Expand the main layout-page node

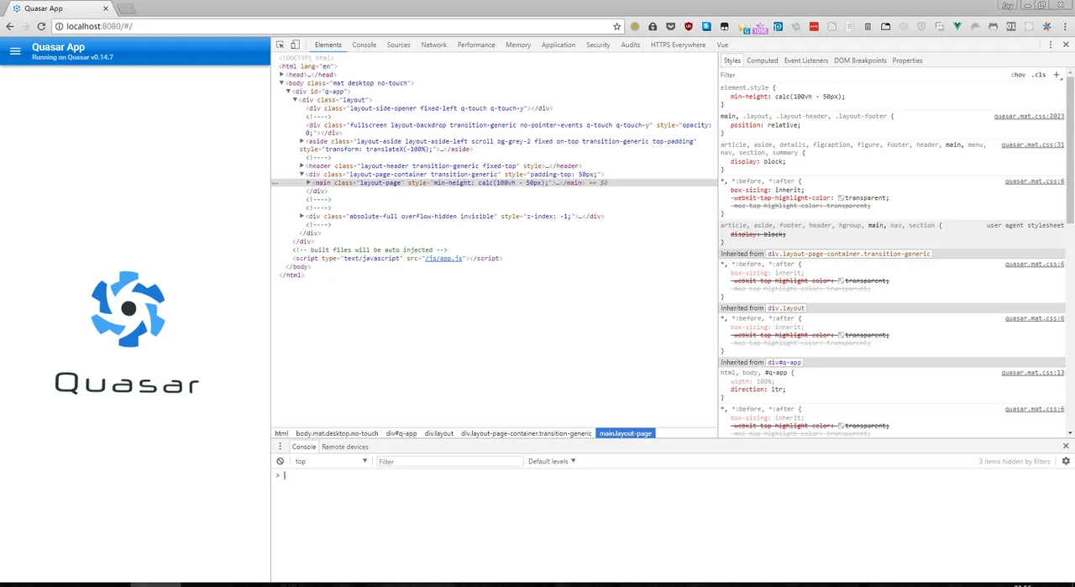[309, 182]
